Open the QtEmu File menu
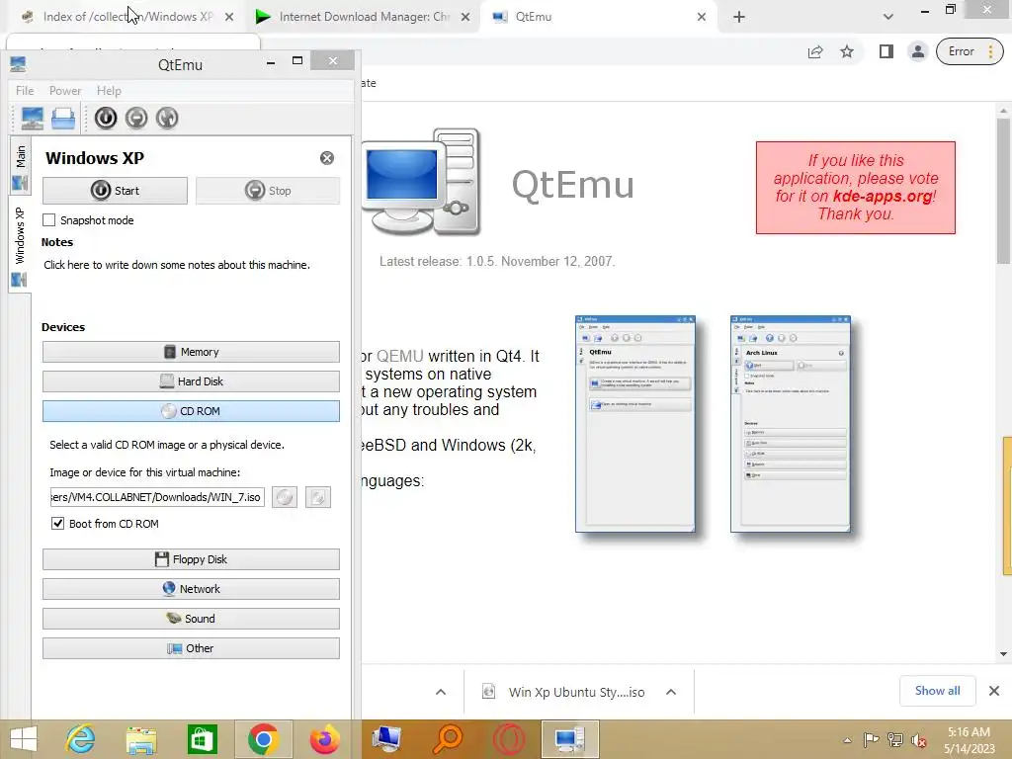 [x=25, y=91]
